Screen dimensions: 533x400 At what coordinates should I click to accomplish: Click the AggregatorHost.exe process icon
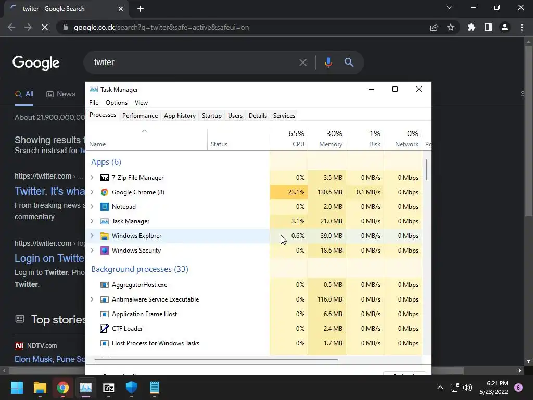104,285
